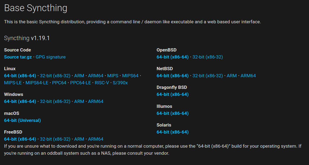The height and width of the screenshot is (165, 309).
Task: Choose the NetBSD ARM64 build
Action: pos(248,76)
